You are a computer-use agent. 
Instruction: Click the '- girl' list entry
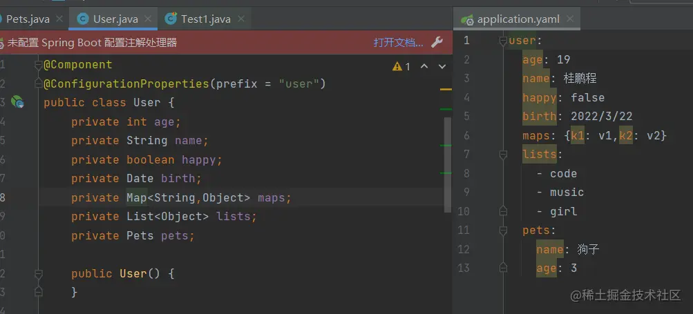coord(557,212)
